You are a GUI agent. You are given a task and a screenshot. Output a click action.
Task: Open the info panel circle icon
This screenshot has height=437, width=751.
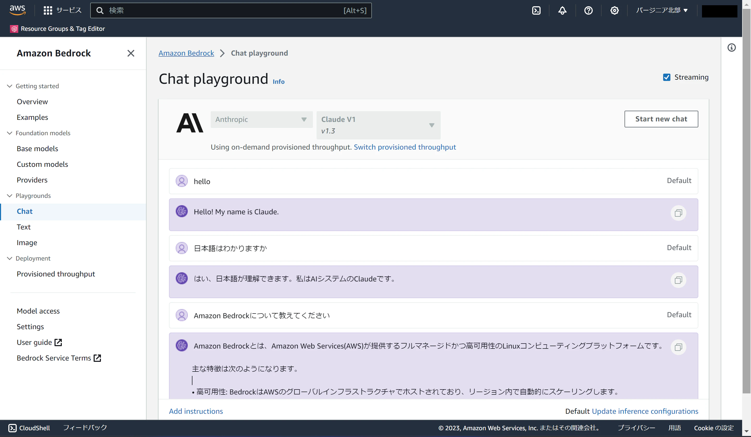coord(732,48)
